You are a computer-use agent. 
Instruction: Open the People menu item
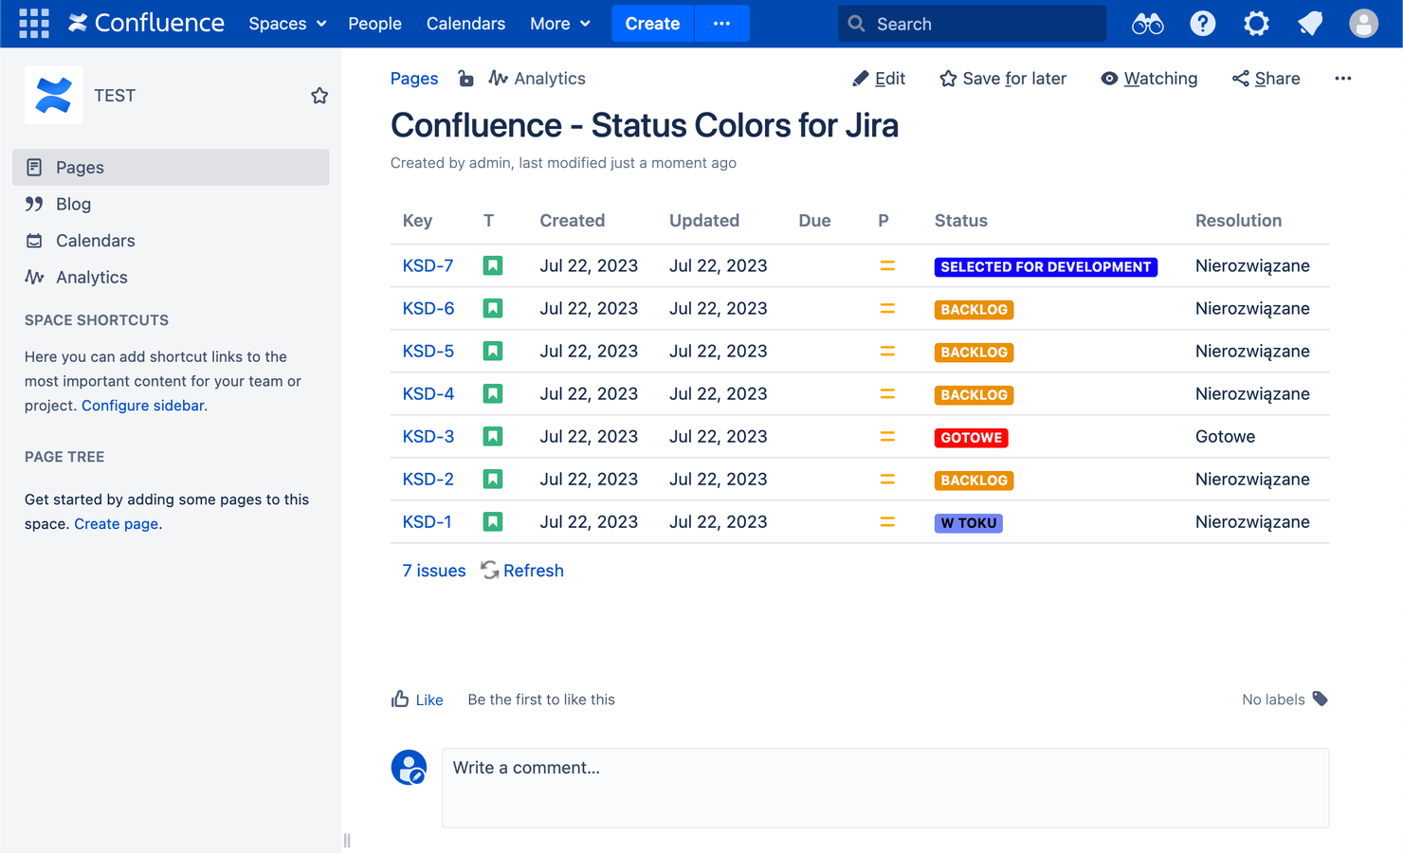coord(374,24)
